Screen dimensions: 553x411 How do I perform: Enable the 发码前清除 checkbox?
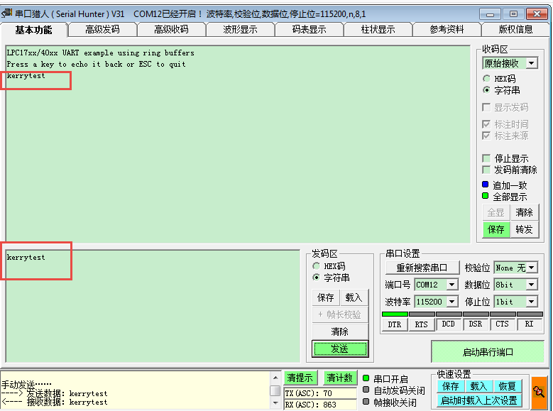pos(486,170)
